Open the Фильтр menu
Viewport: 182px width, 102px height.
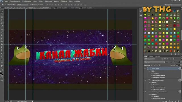[x=56, y=1]
